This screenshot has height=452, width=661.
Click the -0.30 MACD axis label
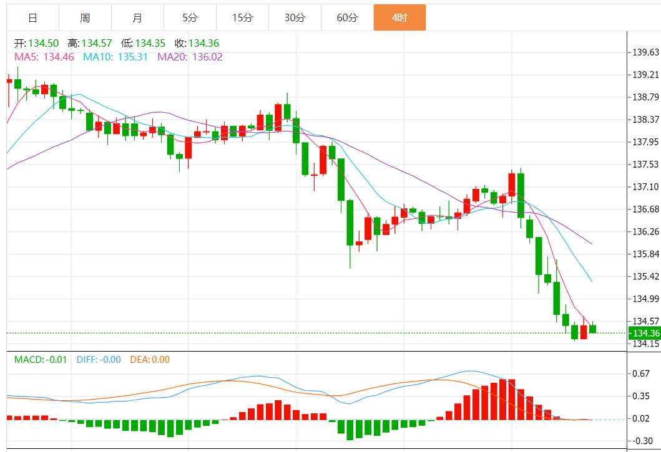point(641,441)
